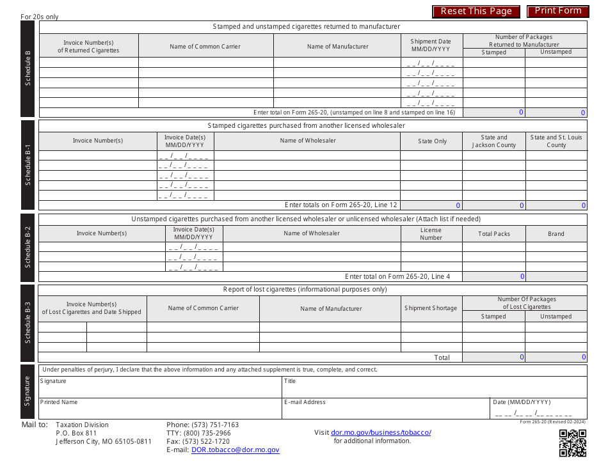Select the first State Only cell
This screenshot has height=470, width=608.
click(x=432, y=155)
